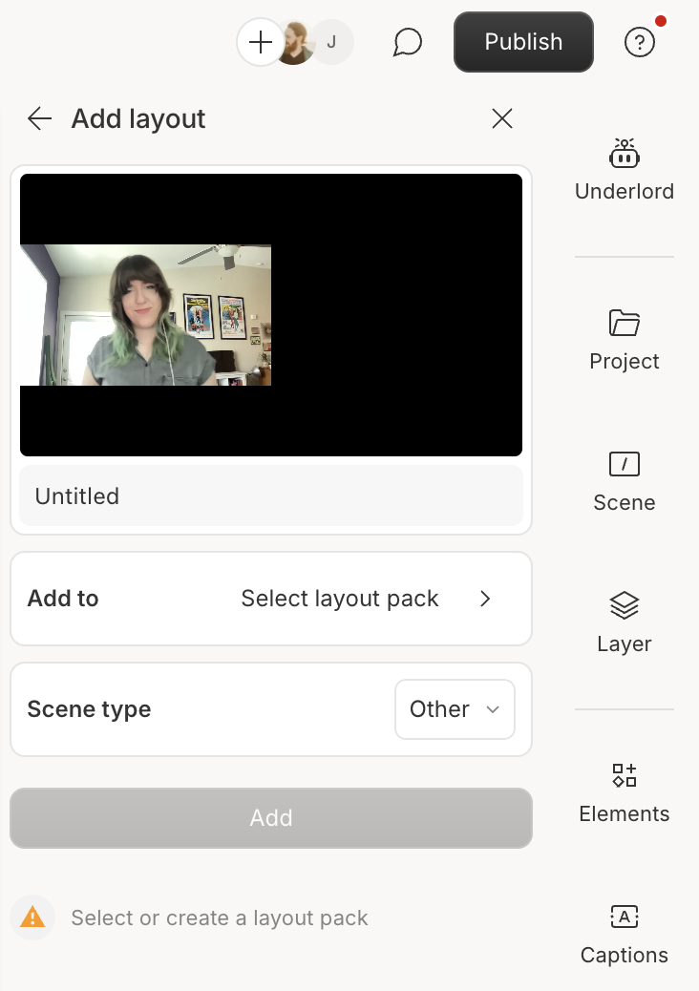Image resolution: width=699 pixels, height=991 pixels.
Task: Expand the Scene type dropdown showing Other
Action: (455, 709)
